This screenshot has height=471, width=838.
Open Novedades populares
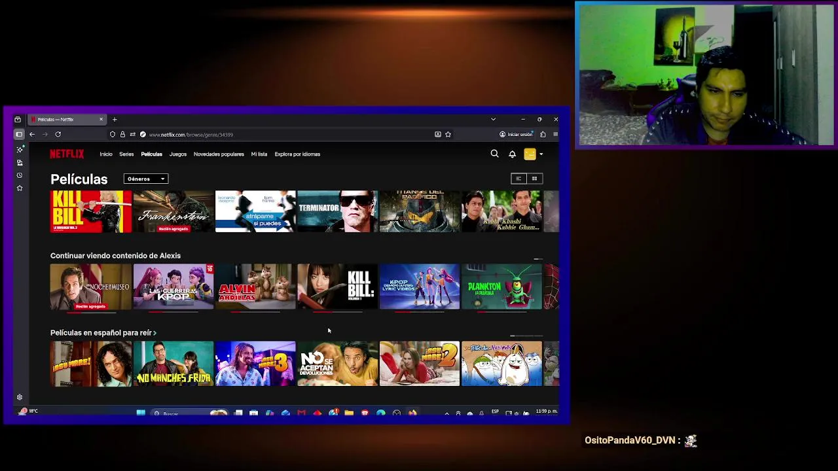[x=219, y=154]
